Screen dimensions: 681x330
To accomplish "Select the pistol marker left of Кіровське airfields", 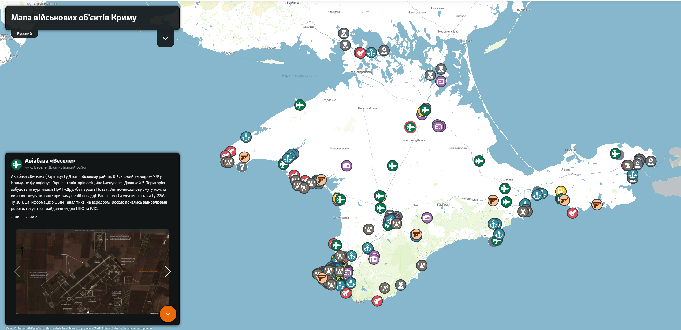I will (493, 201).
